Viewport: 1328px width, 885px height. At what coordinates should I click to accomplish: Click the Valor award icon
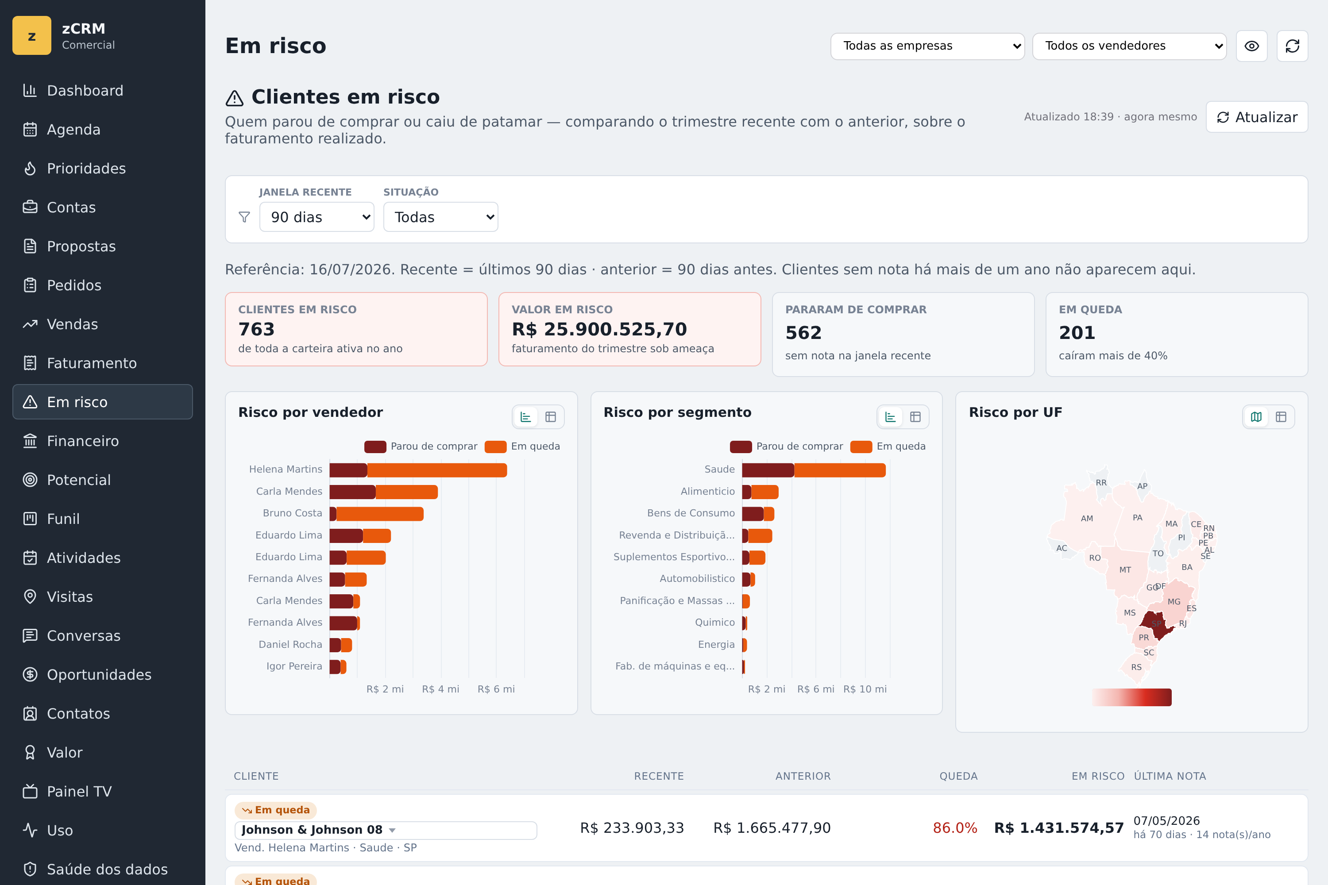click(x=30, y=752)
